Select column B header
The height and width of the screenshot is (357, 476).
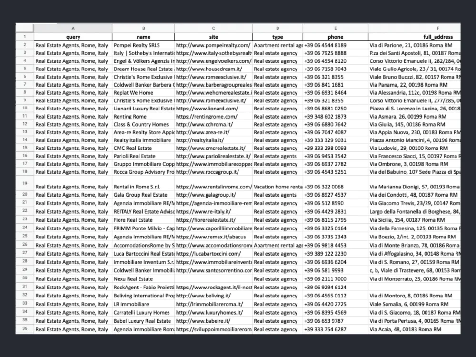(x=143, y=29)
